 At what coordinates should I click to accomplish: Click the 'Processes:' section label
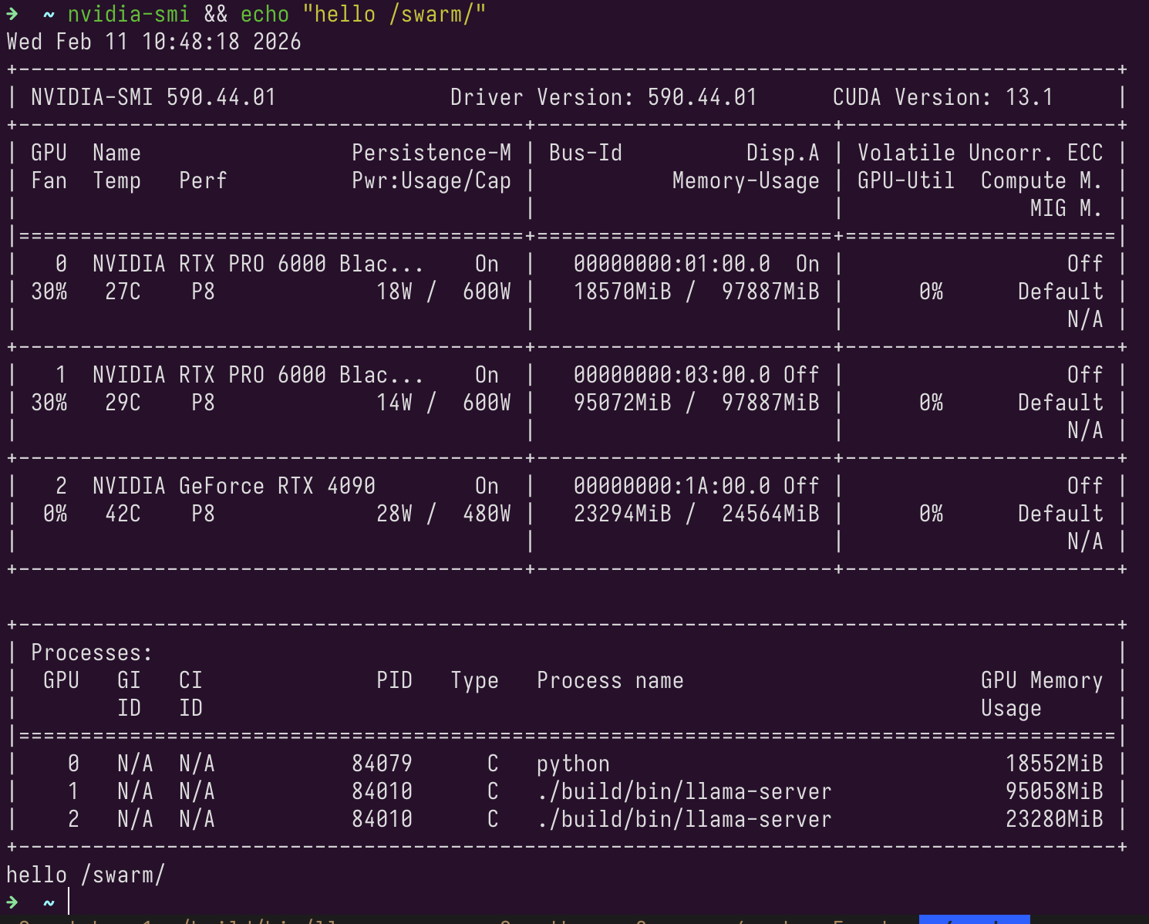click(x=92, y=653)
